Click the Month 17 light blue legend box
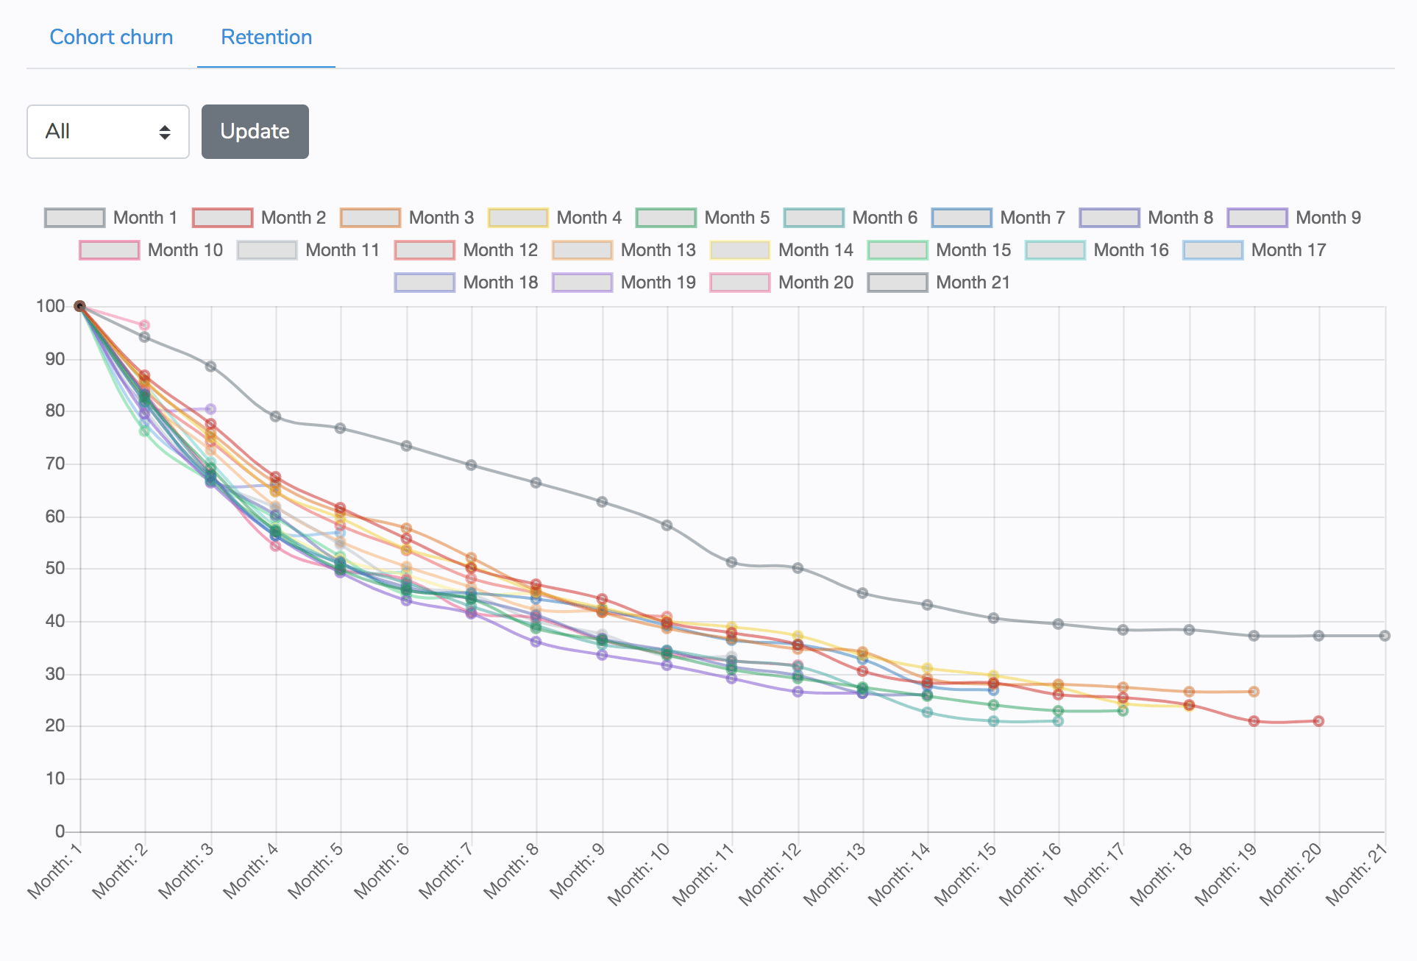The image size is (1417, 961). [x=1212, y=250]
